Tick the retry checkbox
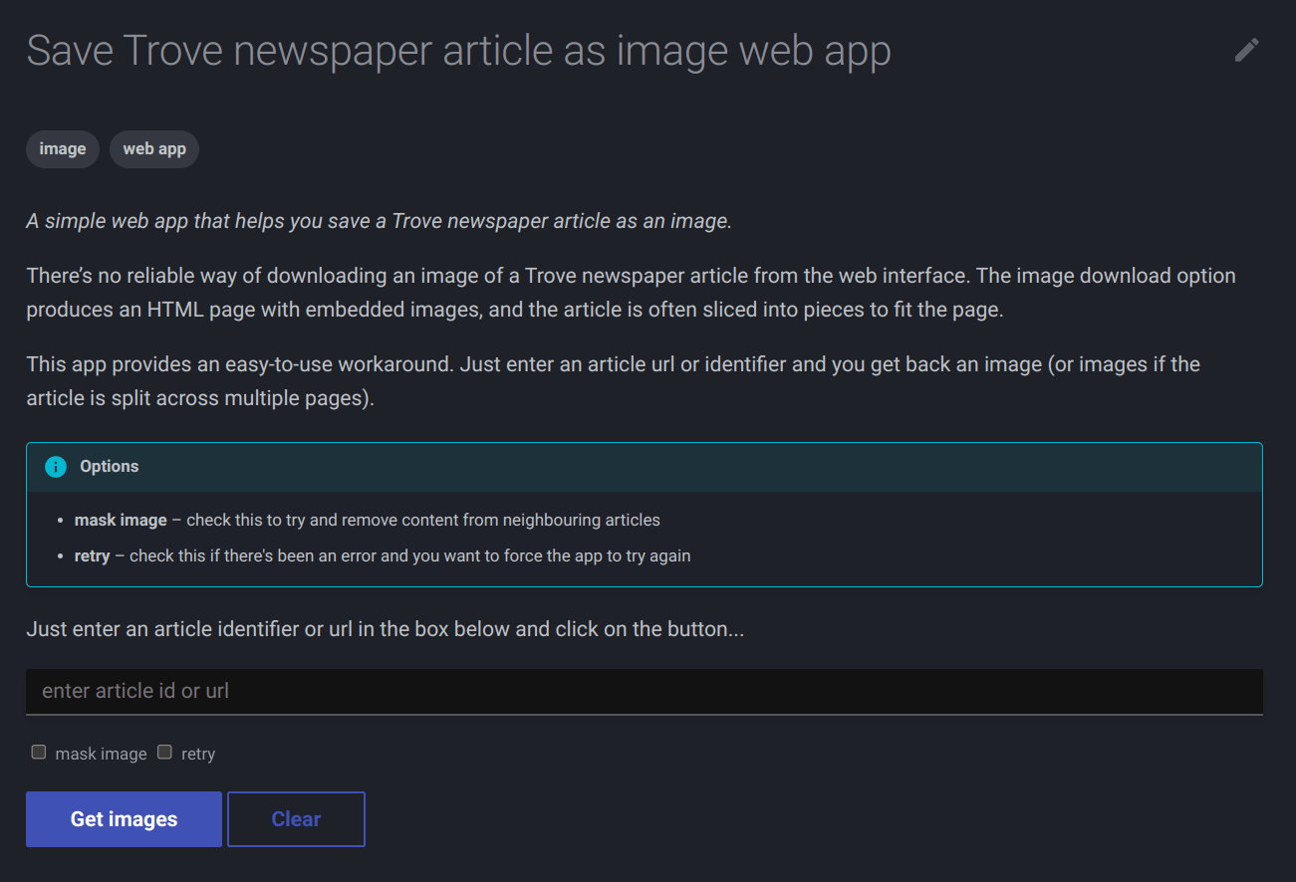 (x=165, y=753)
